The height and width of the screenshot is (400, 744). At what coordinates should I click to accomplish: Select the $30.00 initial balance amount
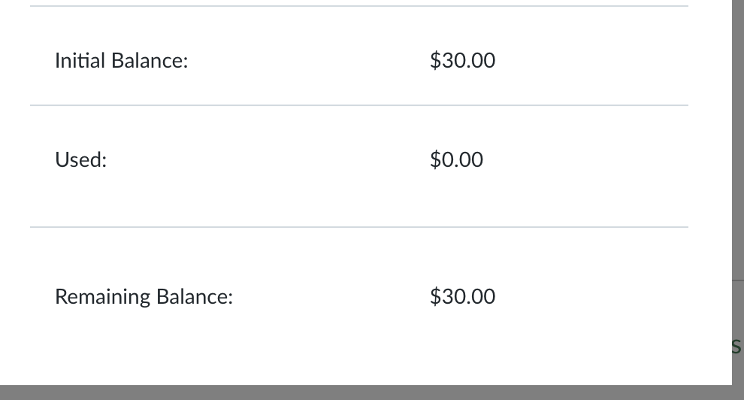[x=463, y=61]
